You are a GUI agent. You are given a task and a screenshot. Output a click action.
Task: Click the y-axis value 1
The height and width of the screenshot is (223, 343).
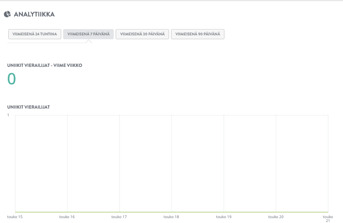click(8, 115)
